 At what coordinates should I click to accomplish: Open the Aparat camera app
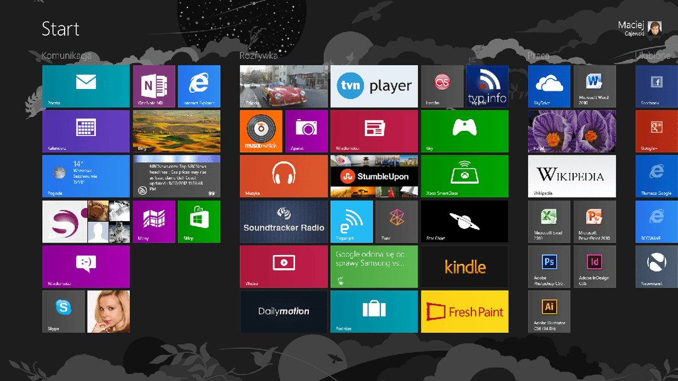(x=306, y=131)
